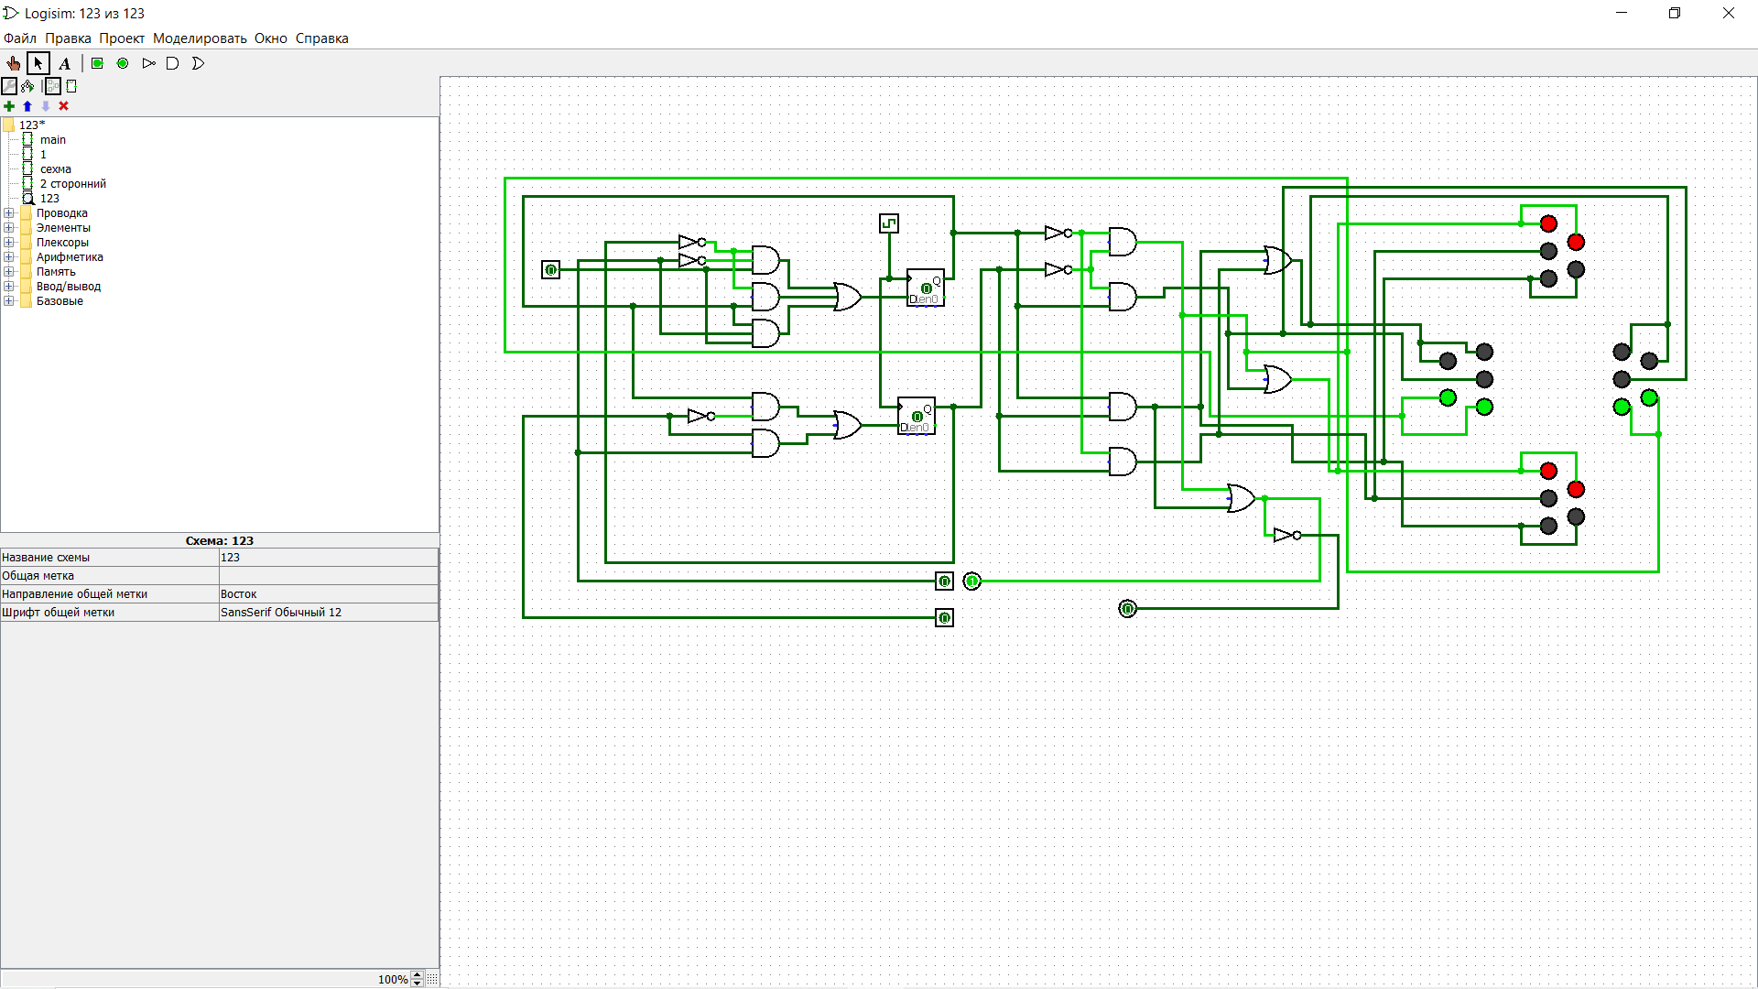This screenshot has height=989, width=1758.
Task: Click the red X remove circuit icon
Action: pos(64,106)
